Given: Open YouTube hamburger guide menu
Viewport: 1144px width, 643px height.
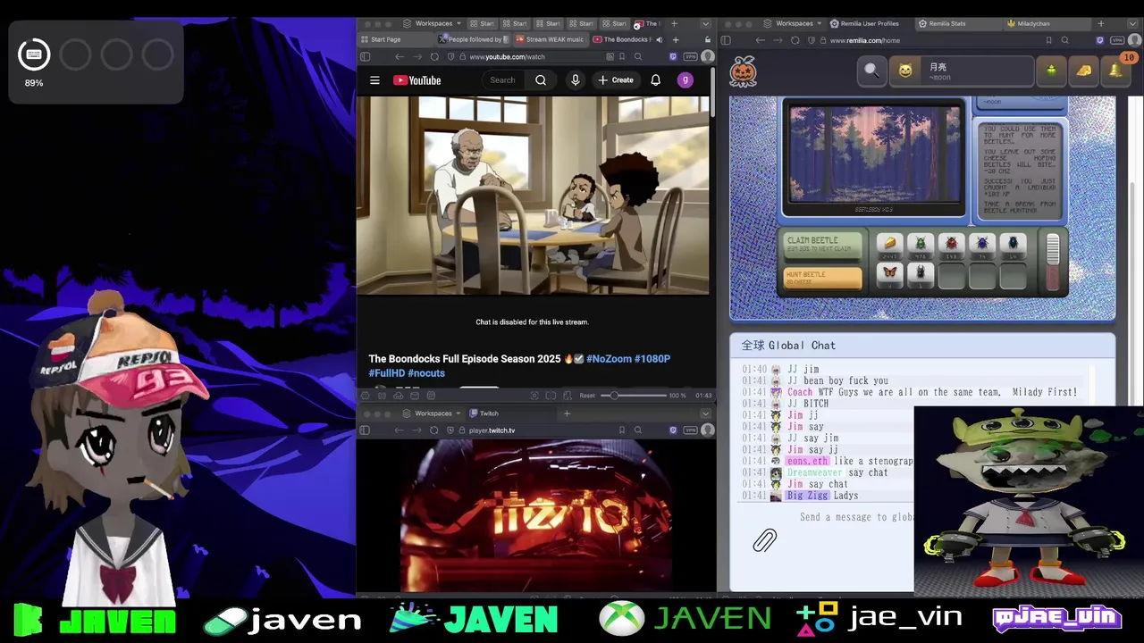Looking at the screenshot, I should pos(374,80).
